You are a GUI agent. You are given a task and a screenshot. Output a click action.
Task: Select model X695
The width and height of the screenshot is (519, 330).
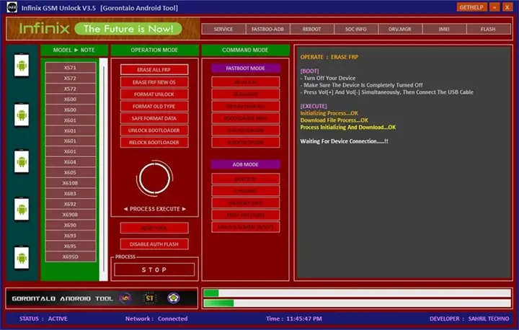coord(71,246)
